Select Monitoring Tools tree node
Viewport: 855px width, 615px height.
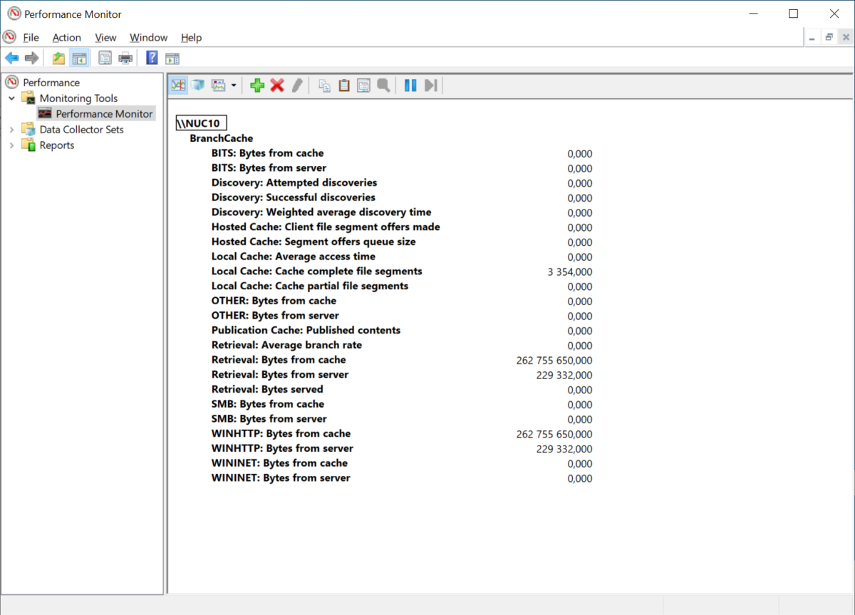(78, 98)
